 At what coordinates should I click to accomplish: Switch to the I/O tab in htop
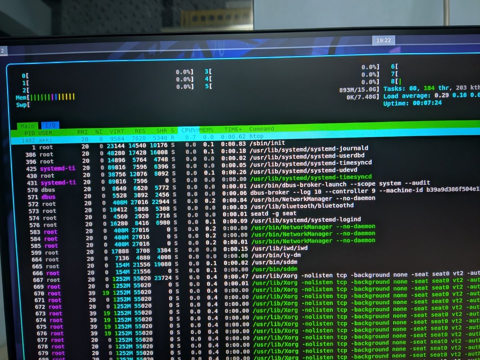pos(50,125)
